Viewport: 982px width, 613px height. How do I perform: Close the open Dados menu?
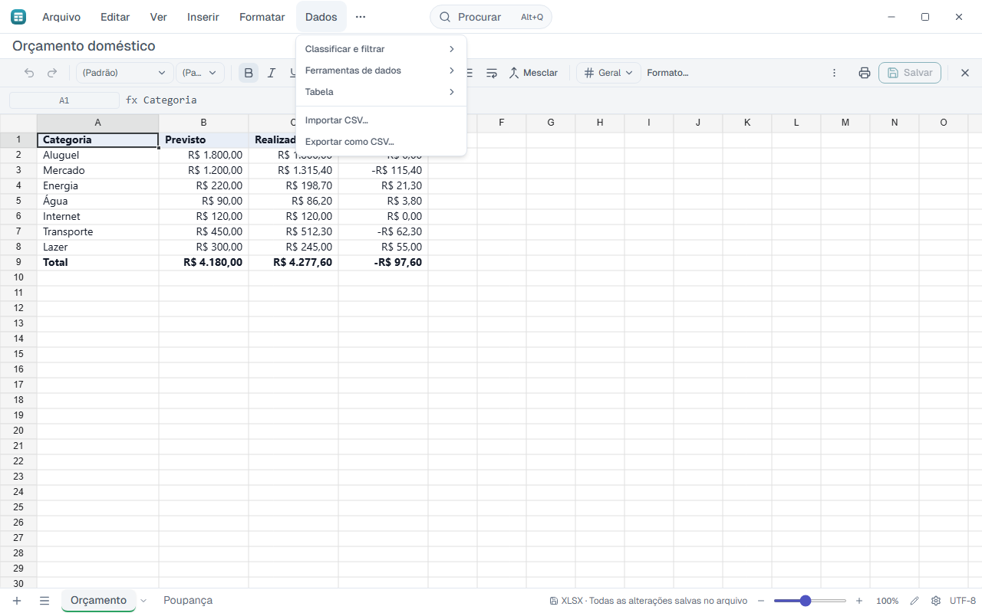[x=321, y=17]
